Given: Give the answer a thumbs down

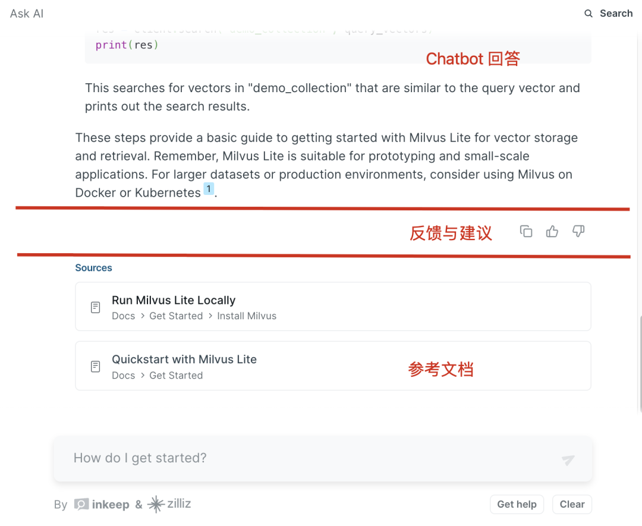Looking at the screenshot, I should point(578,231).
